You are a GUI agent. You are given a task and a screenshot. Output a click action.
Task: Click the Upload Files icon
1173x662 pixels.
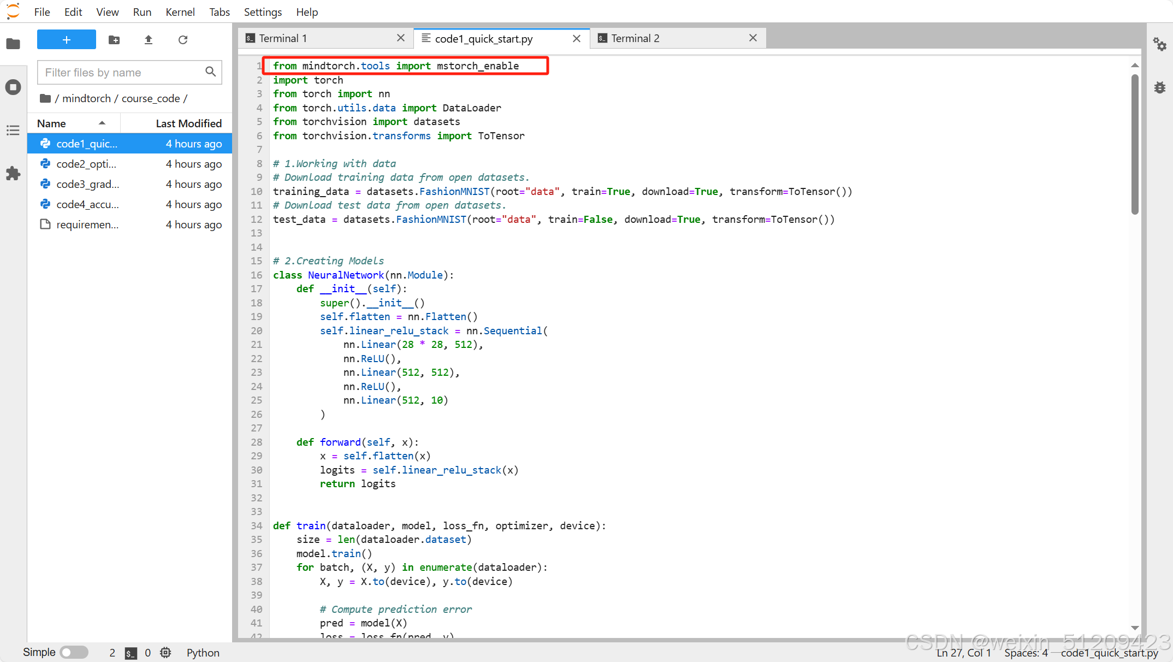[x=149, y=40]
